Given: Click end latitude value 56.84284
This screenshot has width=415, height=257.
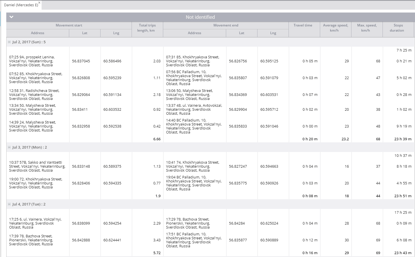Looking at the screenshot, I should [x=237, y=223].
